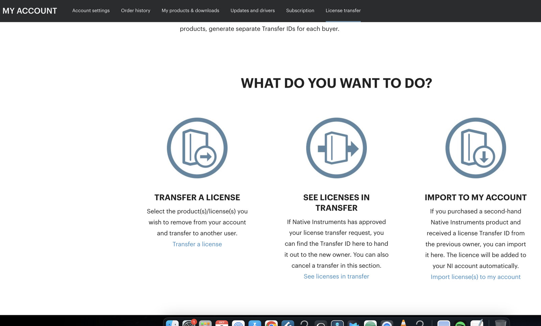The image size is (541, 326).
Task: Click the Import to My Account icon
Action: pyautogui.click(x=475, y=148)
